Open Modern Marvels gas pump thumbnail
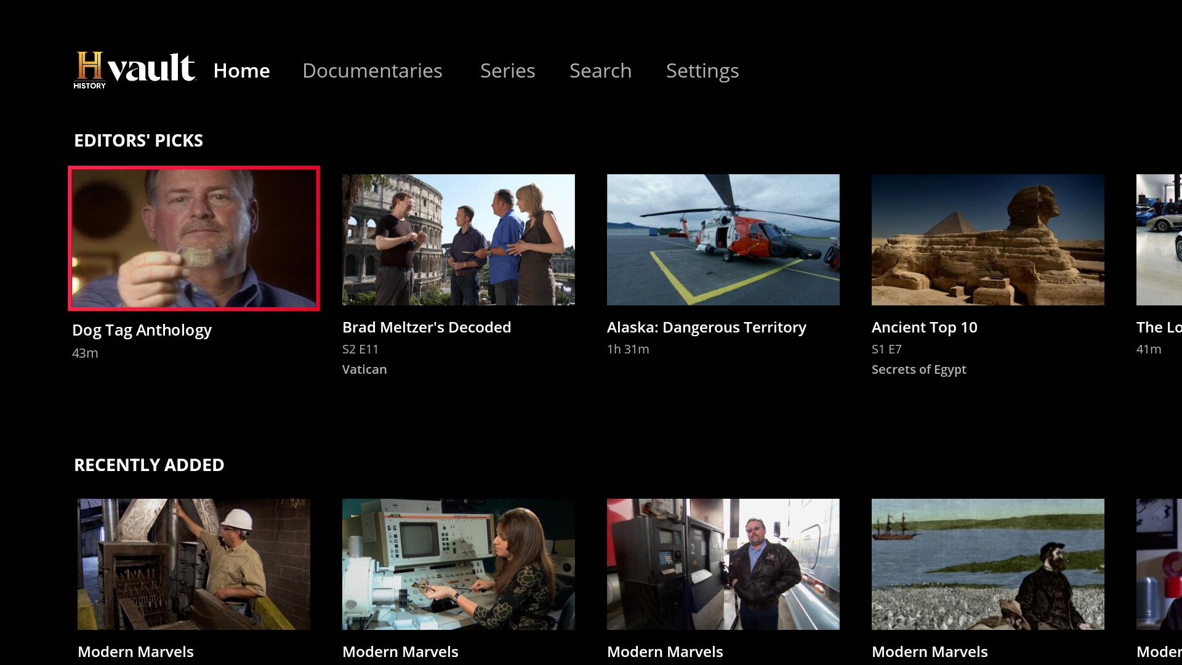The height and width of the screenshot is (665, 1182). [723, 564]
